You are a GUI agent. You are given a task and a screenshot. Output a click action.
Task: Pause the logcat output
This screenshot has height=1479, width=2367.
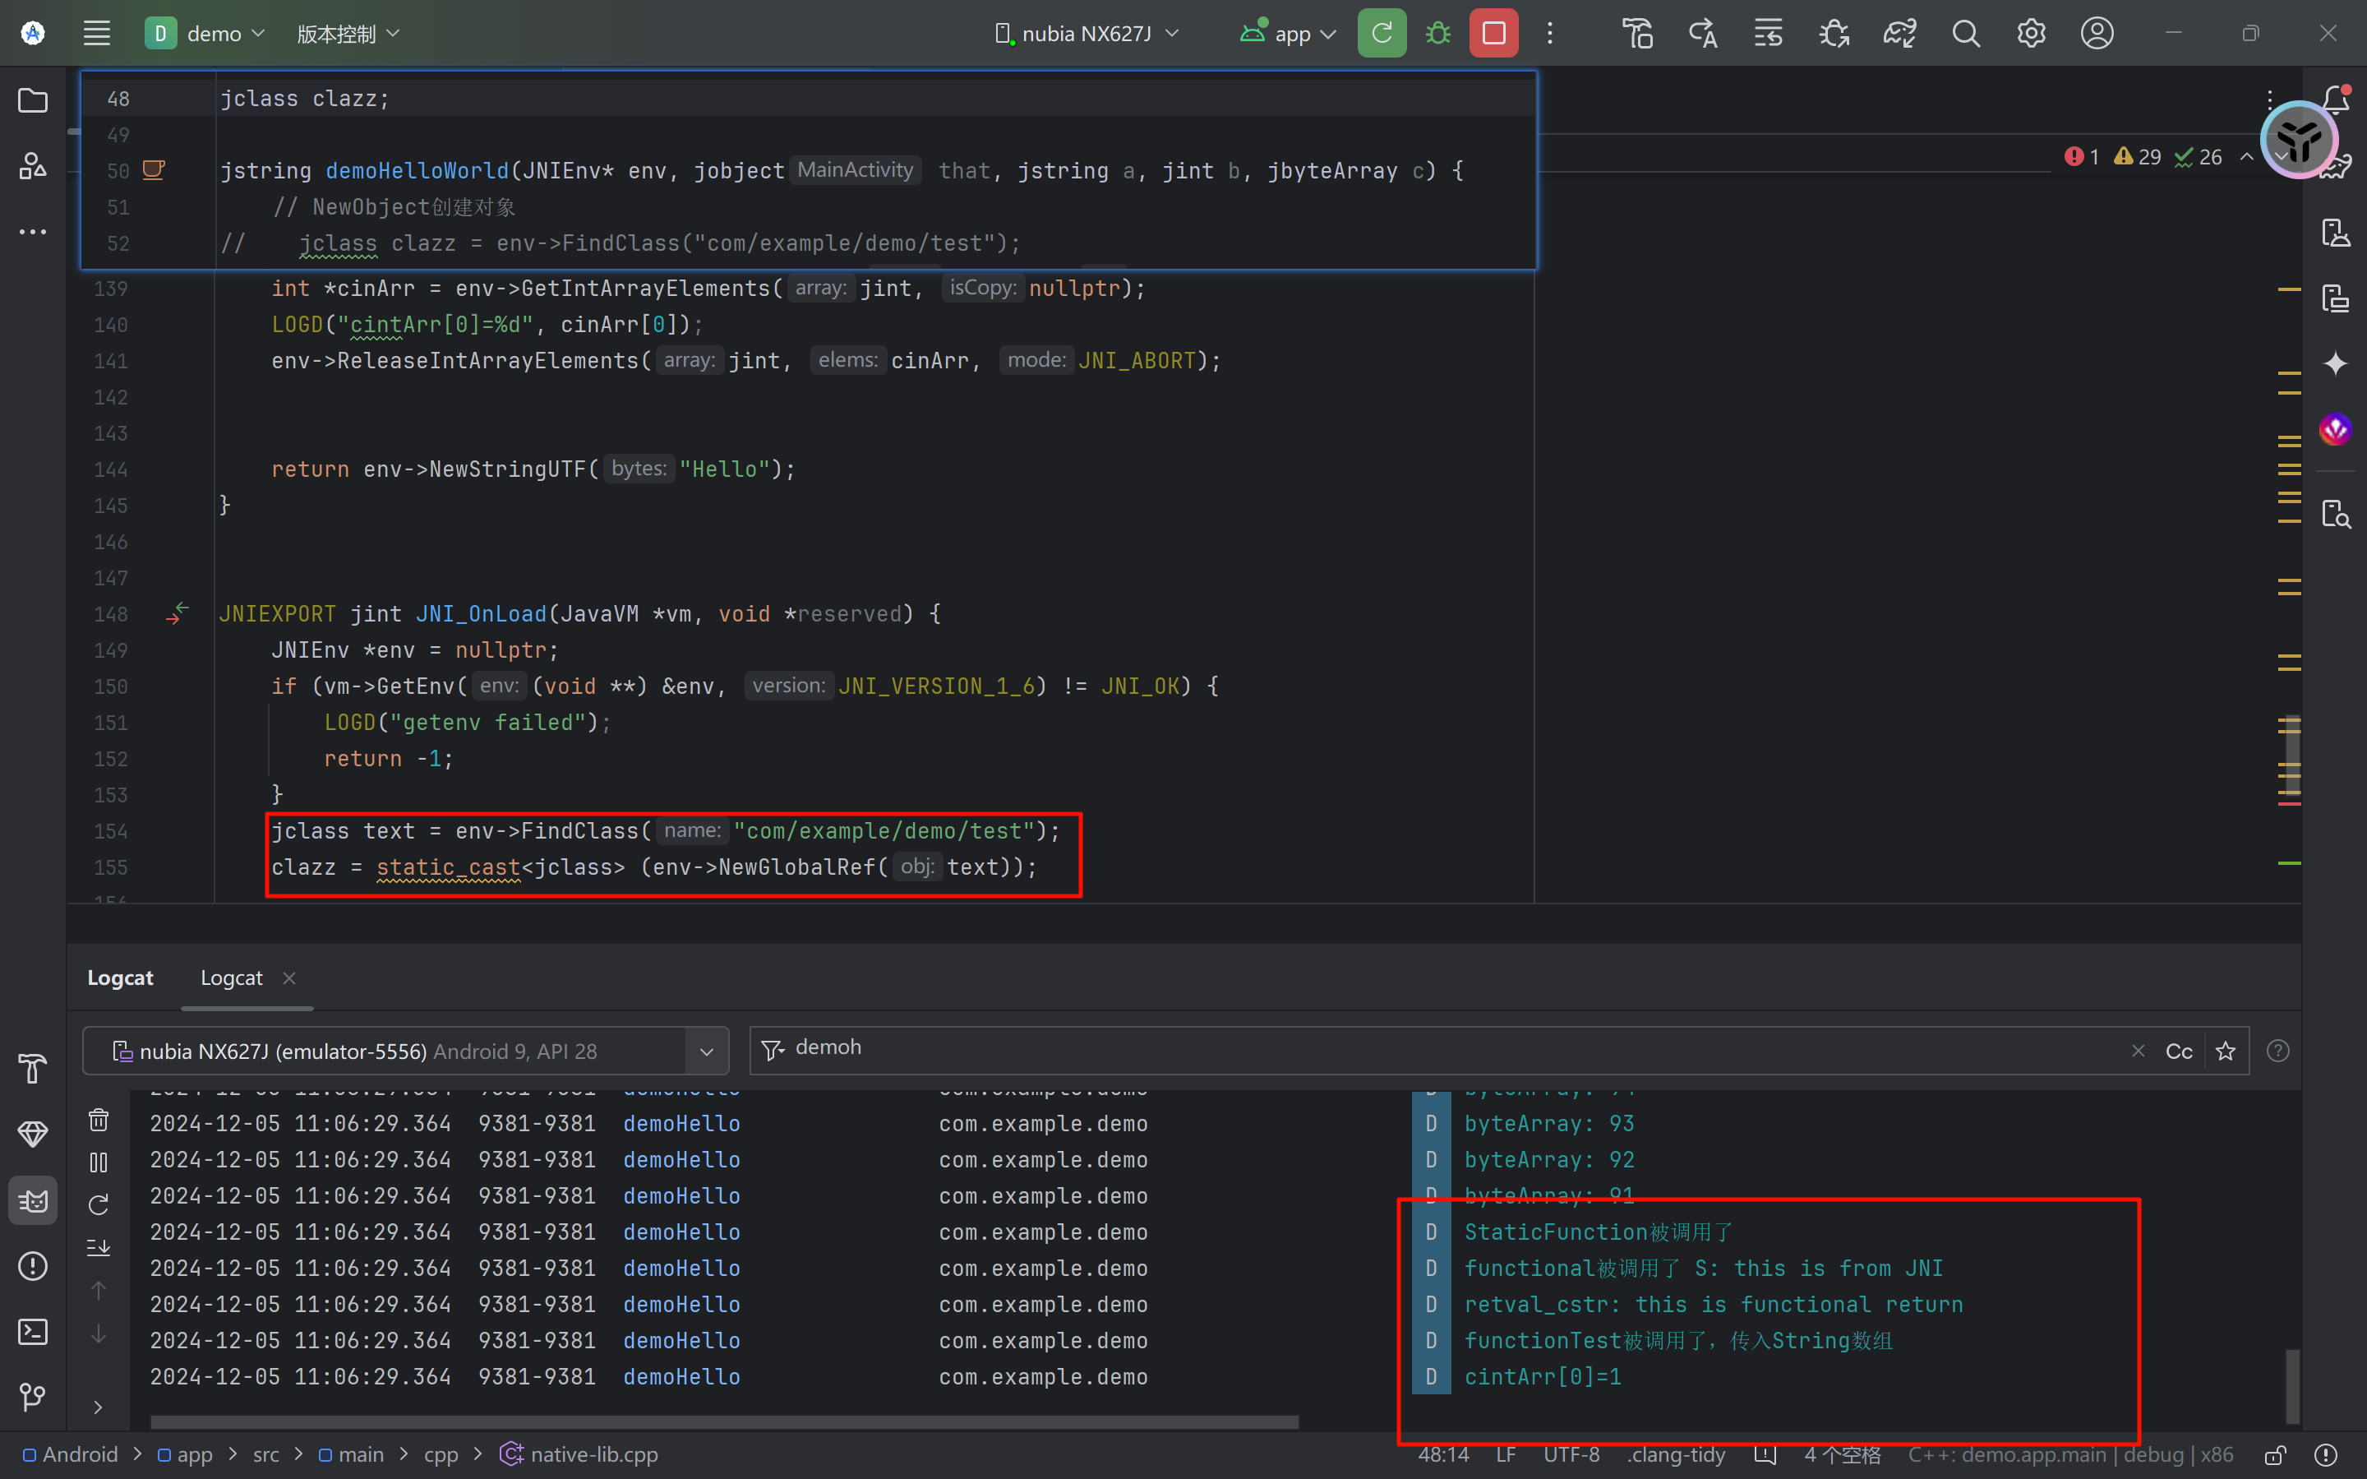click(99, 1162)
